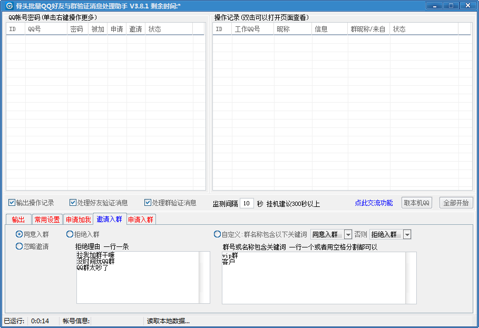Viewport: 479px width, 328px height.
Task: Go to the 申请加我 tab
Action: pyautogui.click(x=78, y=220)
